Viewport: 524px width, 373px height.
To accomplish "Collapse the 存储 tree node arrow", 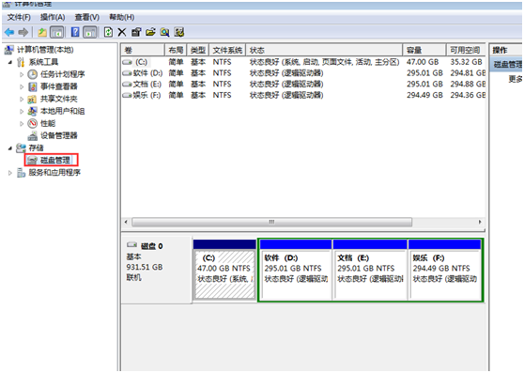I will pos(10,148).
